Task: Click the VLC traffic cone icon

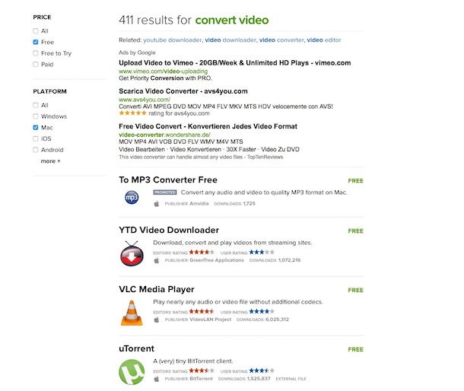Action: [132, 313]
